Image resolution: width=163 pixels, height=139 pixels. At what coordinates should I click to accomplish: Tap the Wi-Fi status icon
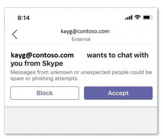point(138,17)
